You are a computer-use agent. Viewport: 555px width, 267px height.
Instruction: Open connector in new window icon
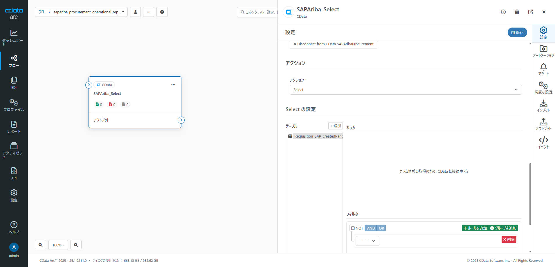click(x=531, y=12)
